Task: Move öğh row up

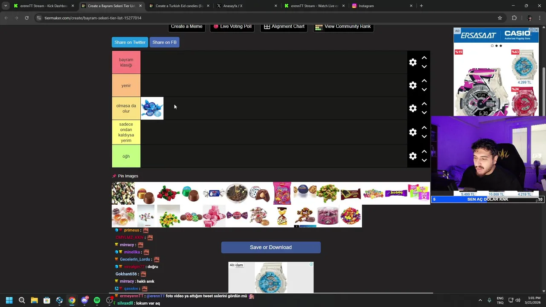Action: [x=424, y=151]
